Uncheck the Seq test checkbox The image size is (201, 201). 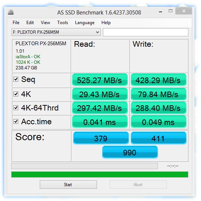click(x=16, y=79)
